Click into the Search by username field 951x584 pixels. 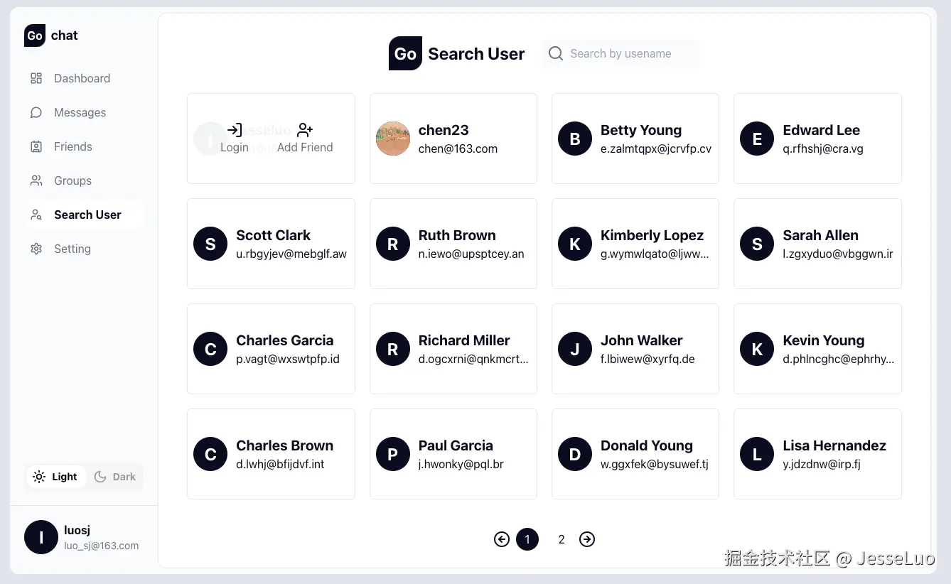[620, 53]
